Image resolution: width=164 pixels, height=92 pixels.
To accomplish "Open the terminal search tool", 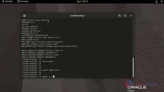I will [x=120, y=16].
